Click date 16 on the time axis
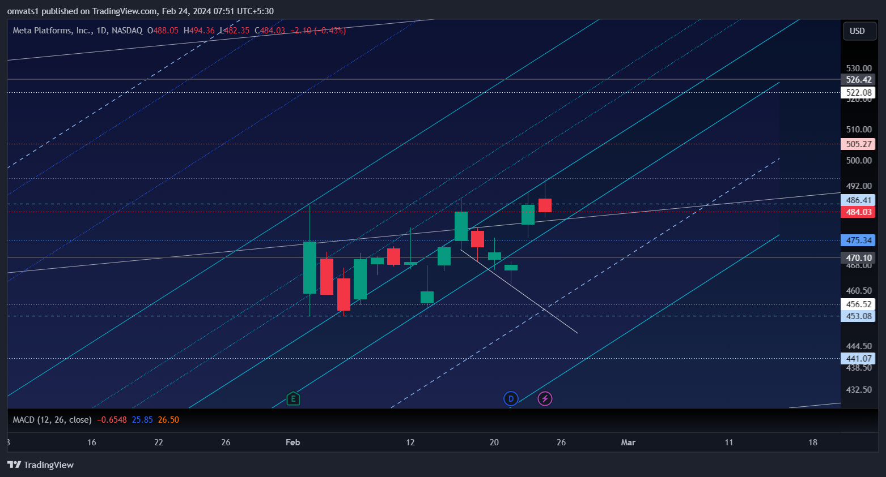886x477 pixels. [92, 442]
